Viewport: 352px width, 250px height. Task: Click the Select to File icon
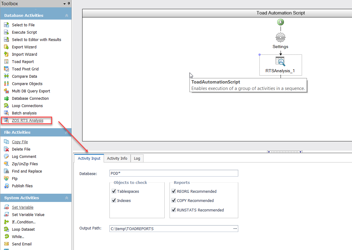pyautogui.click(x=6, y=25)
